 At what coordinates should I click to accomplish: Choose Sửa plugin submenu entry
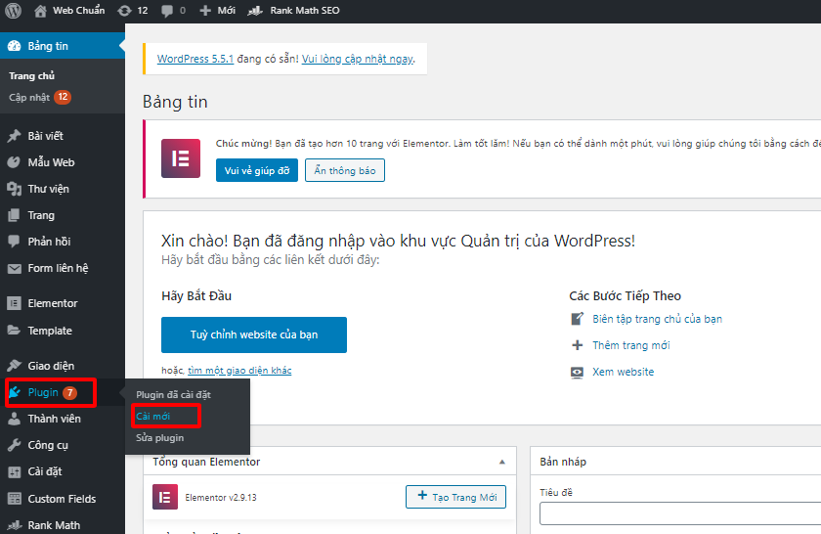(x=159, y=438)
